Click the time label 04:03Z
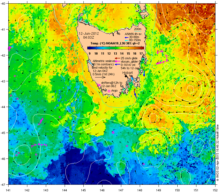The width and height of the screenshot is (221, 193). tap(88, 37)
